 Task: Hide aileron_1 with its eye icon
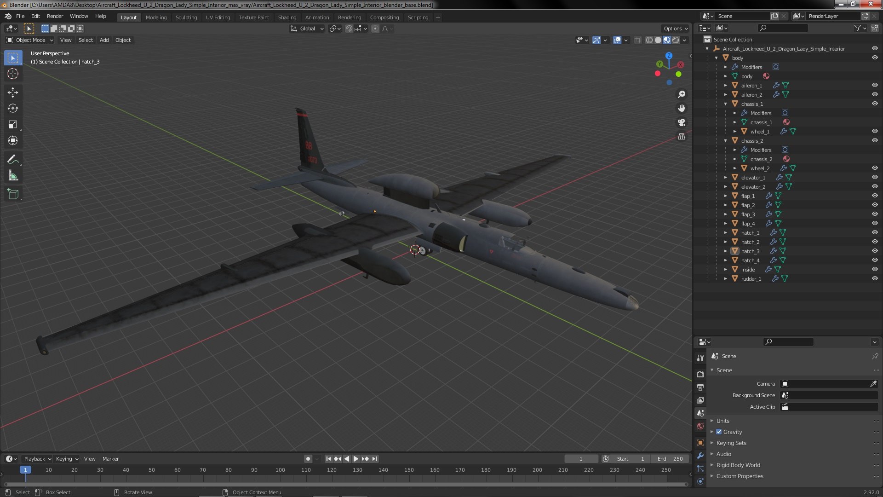tap(875, 86)
